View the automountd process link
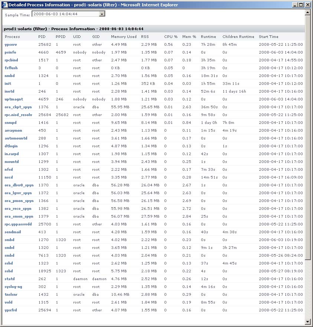This screenshot has height=327, width=313. click(x=16, y=138)
